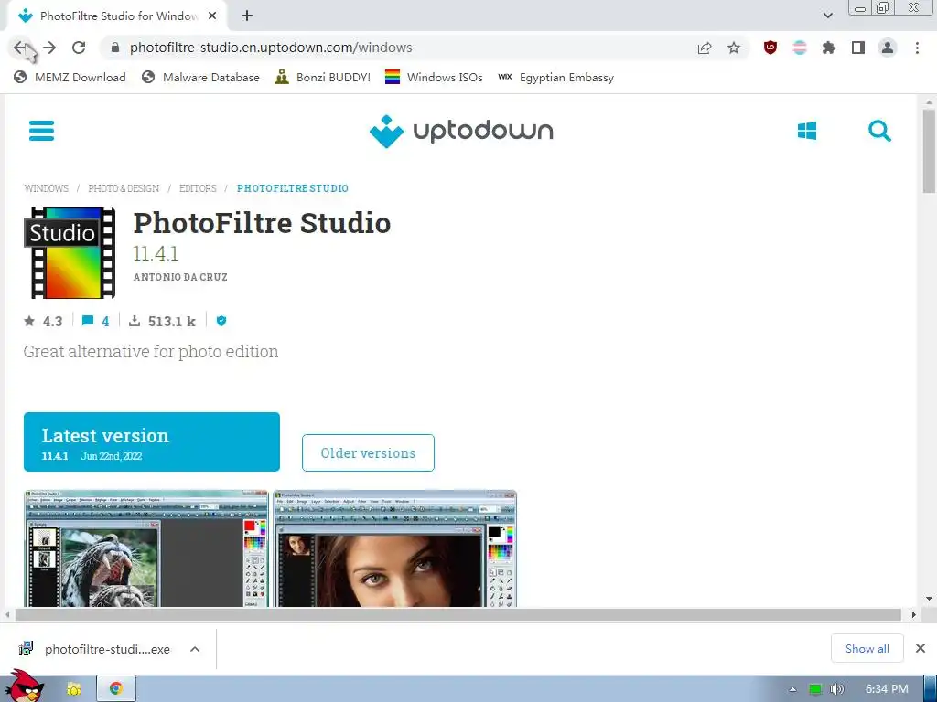Viewport: 937px width, 702px height.
Task: Click the Latest version download button
Action: pyautogui.click(x=152, y=441)
